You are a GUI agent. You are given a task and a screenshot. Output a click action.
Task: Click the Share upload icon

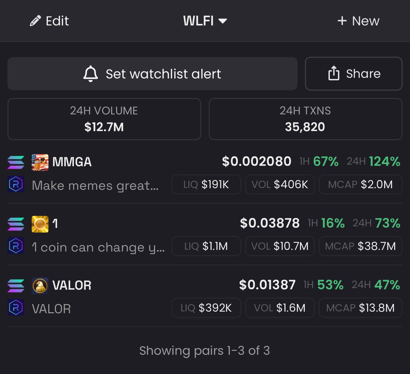[x=334, y=74]
